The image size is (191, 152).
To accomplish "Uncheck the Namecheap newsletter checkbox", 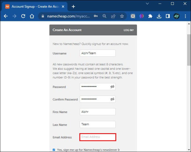I will click(x=54, y=150).
